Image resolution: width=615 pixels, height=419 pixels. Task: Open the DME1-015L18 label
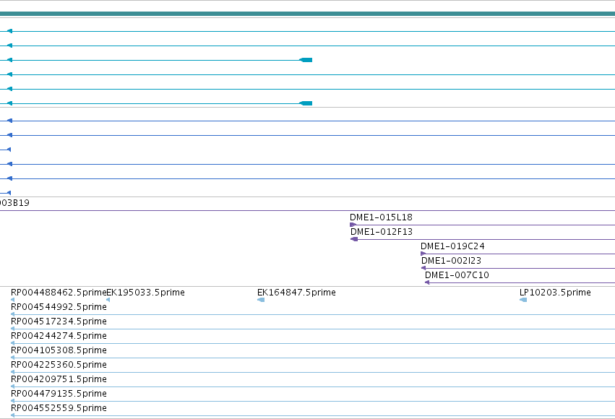coord(382,217)
